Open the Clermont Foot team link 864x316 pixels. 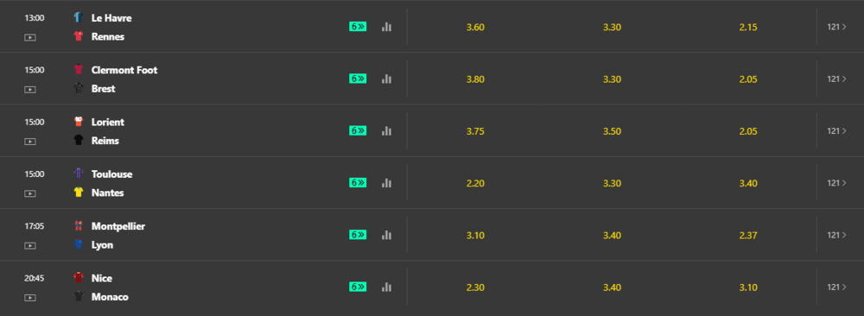(x=124, y=70)
